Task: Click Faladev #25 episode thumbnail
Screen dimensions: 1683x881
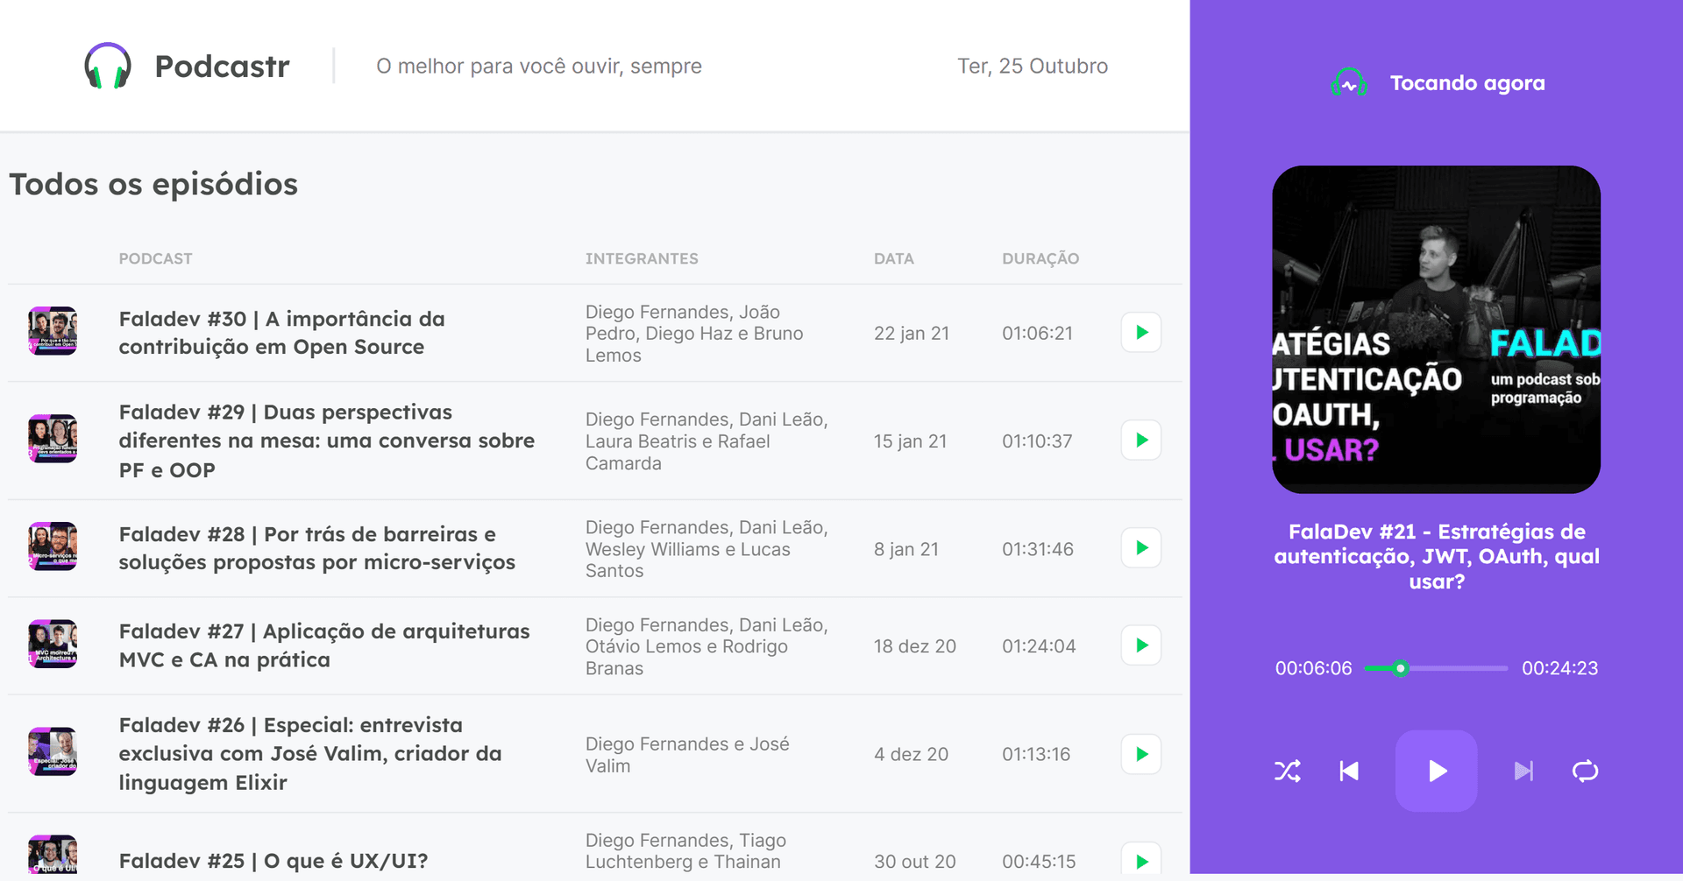Action: pyautogui.click(x=53, y=856)
